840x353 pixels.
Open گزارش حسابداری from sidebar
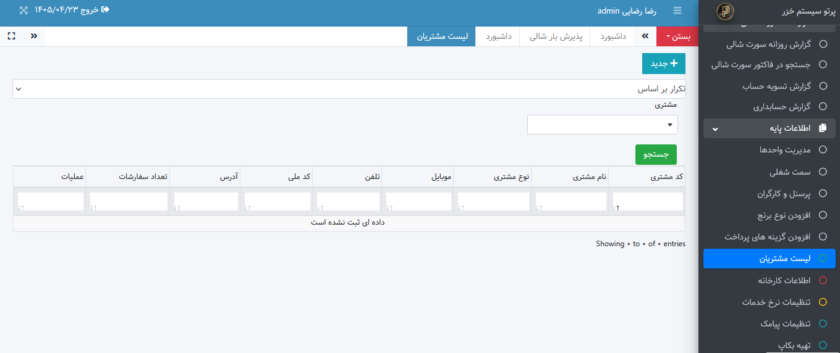pyautogui.click(x=769, y=106)
